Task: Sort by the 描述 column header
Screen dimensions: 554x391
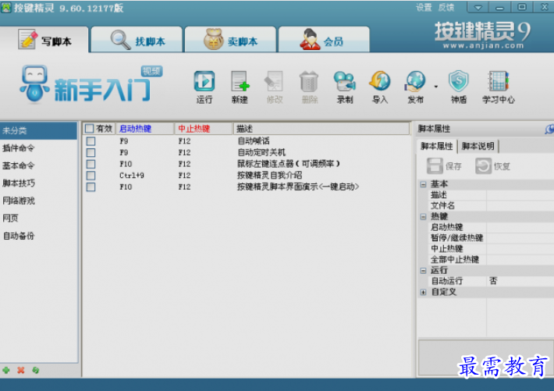Action: pos(321,129)
